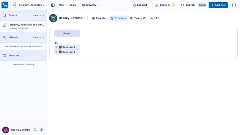
Task: Open Heaney, Johnston and Bah... event
Action: [x=23, y=26]
